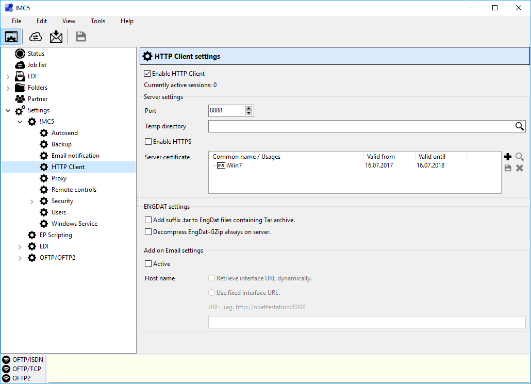Screen dimensions: 531x384
Task: Click the cloud sync toolbar icon
Action: [36, 37]
